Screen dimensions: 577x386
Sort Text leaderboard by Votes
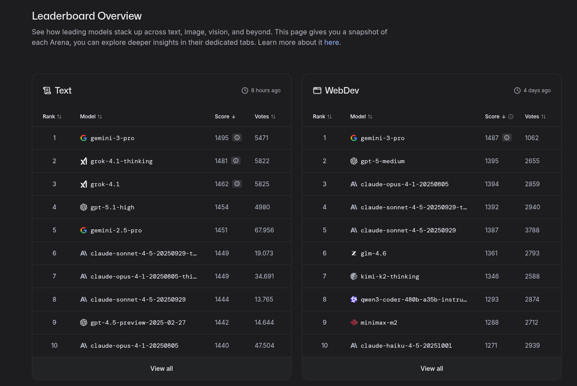(265, 117)
